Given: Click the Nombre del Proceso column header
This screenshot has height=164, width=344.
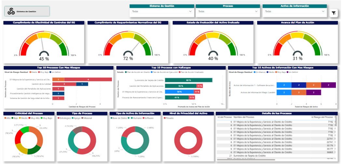Looking at the screenshot, I should pyautogui.click(x=244, y=117).
